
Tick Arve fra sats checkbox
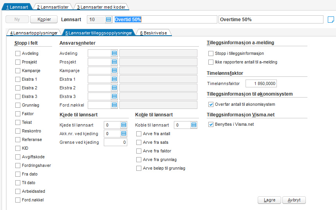(x=139, y=143)
